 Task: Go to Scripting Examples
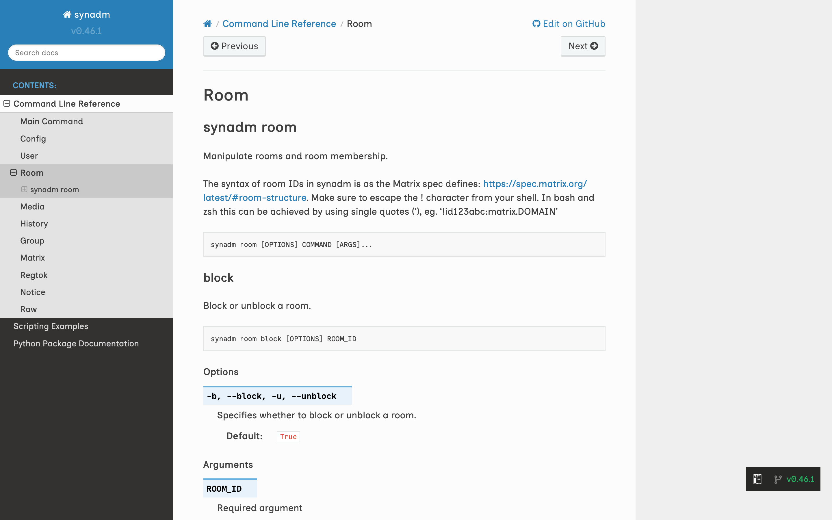point(51,326)
